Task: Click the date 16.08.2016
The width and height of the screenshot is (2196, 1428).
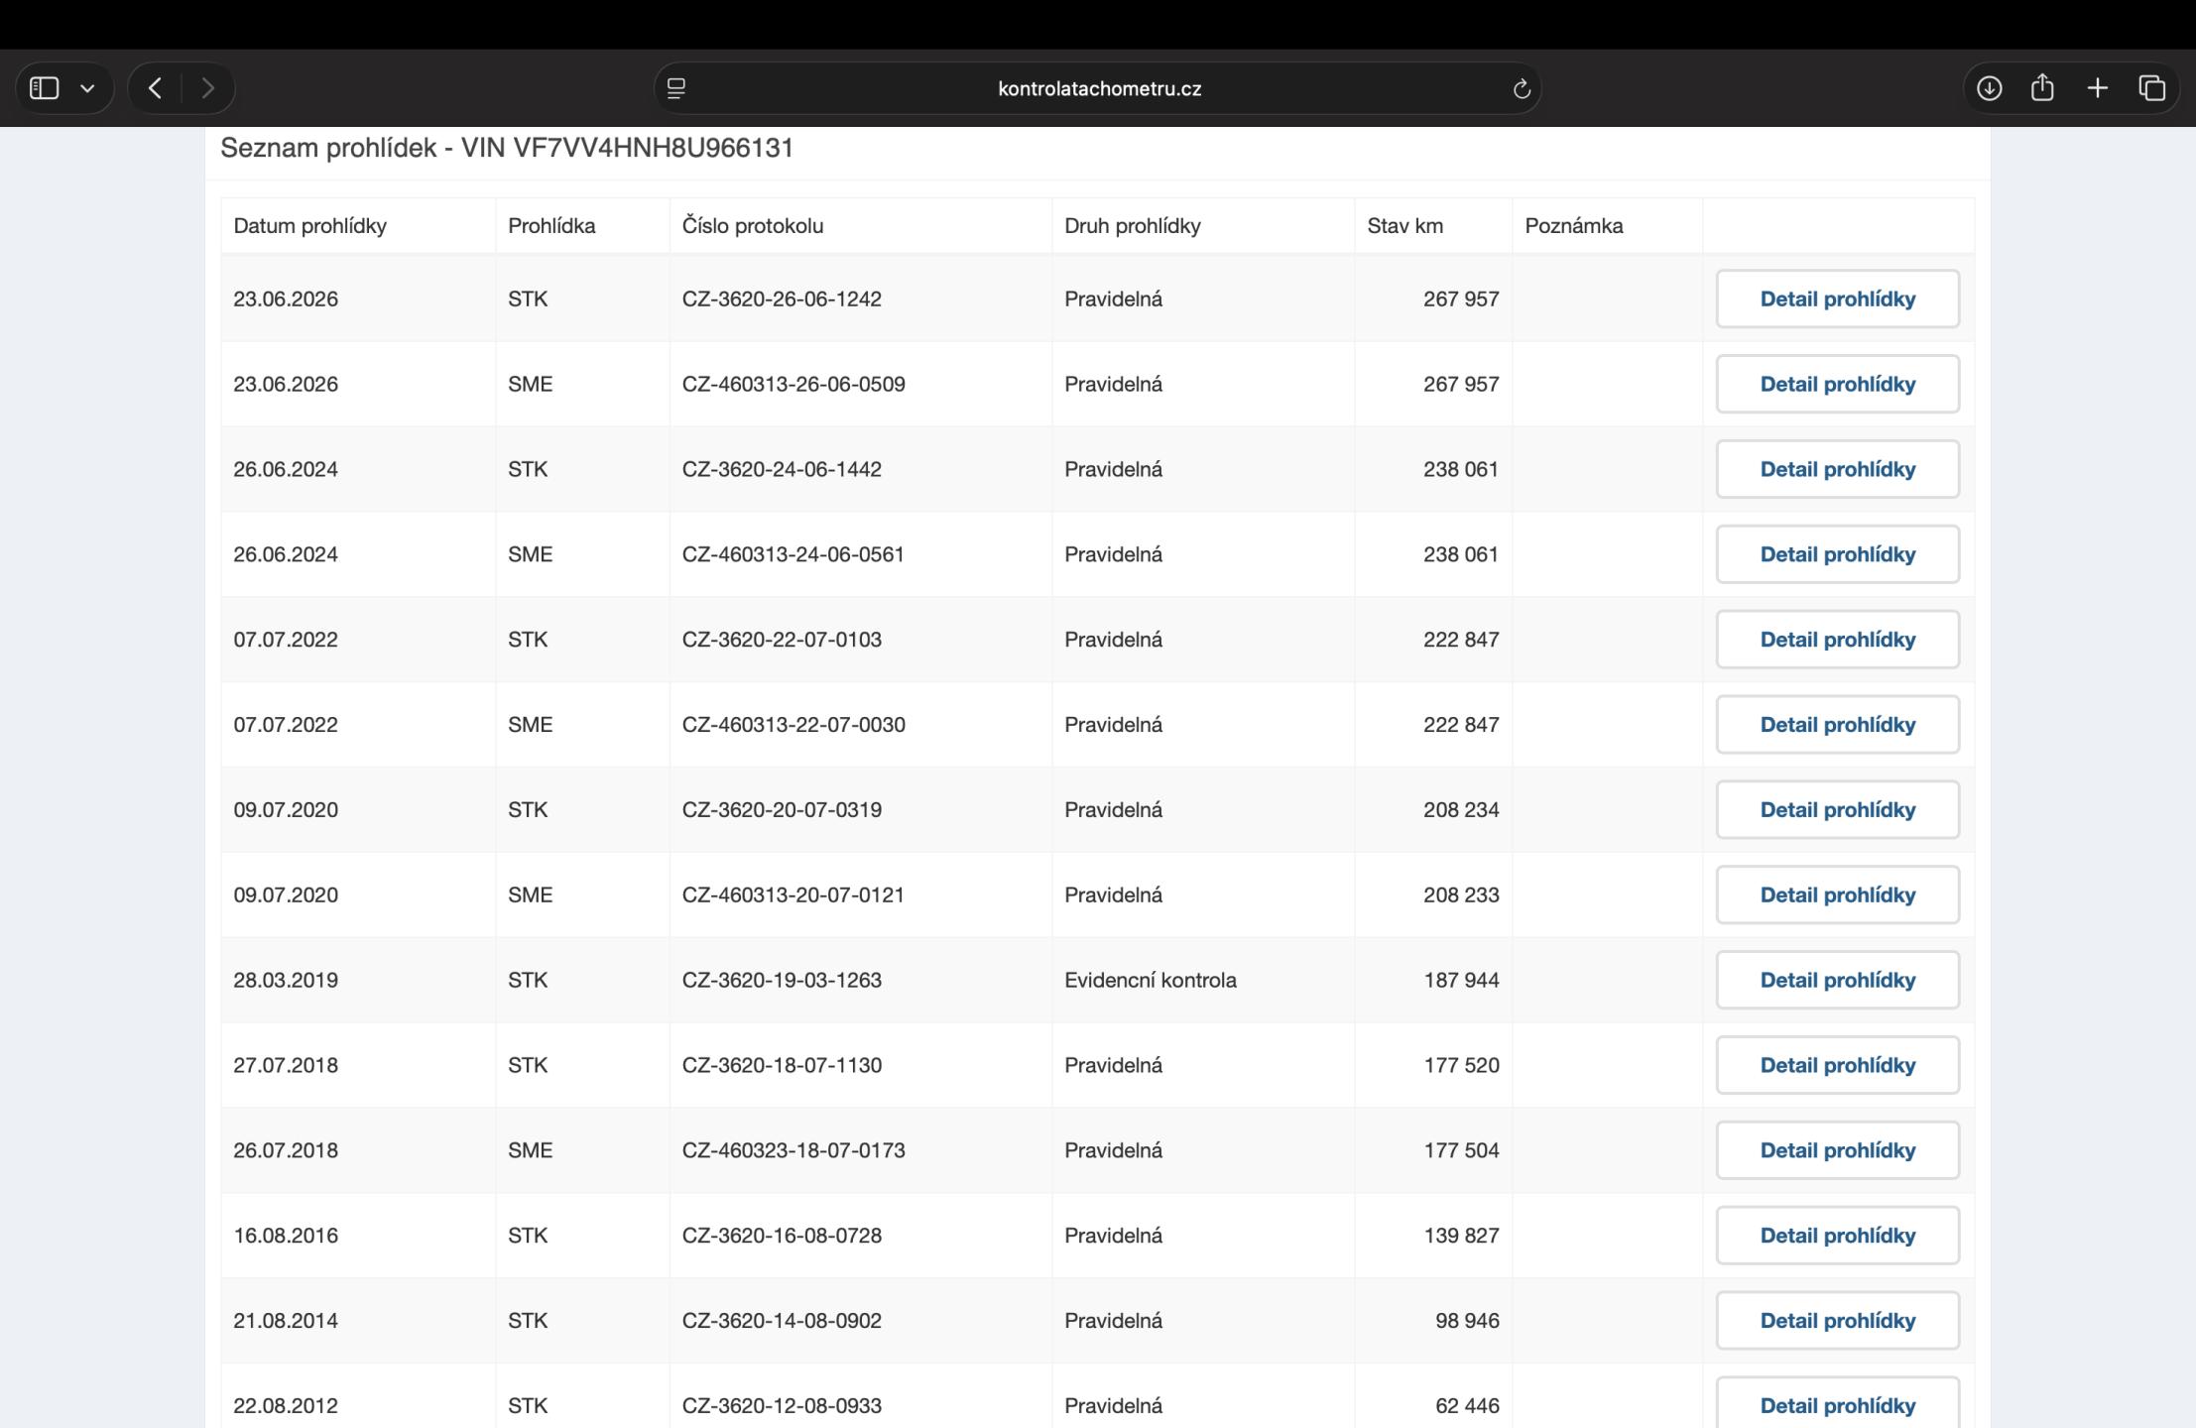Action: pos(286,1236)
